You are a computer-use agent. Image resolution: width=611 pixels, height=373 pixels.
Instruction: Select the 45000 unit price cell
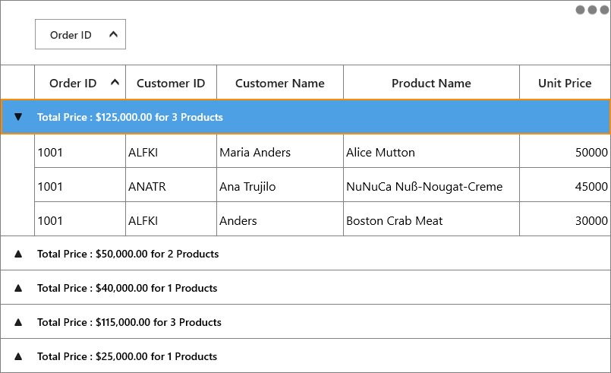click(x=565, y=185)
